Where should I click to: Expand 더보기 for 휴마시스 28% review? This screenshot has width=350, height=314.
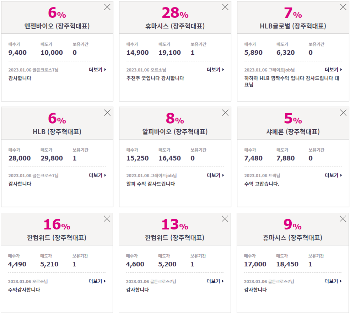coord(215,70)
